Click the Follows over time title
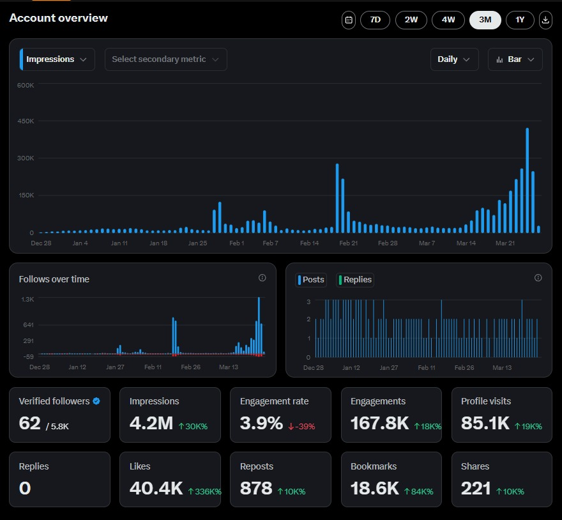This screenshot has width=562, height=520. coord(54,279)
